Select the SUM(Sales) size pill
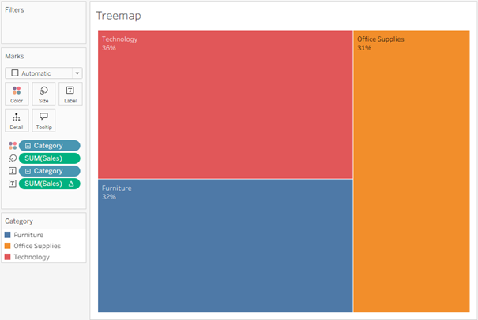 tap(50, 158)
